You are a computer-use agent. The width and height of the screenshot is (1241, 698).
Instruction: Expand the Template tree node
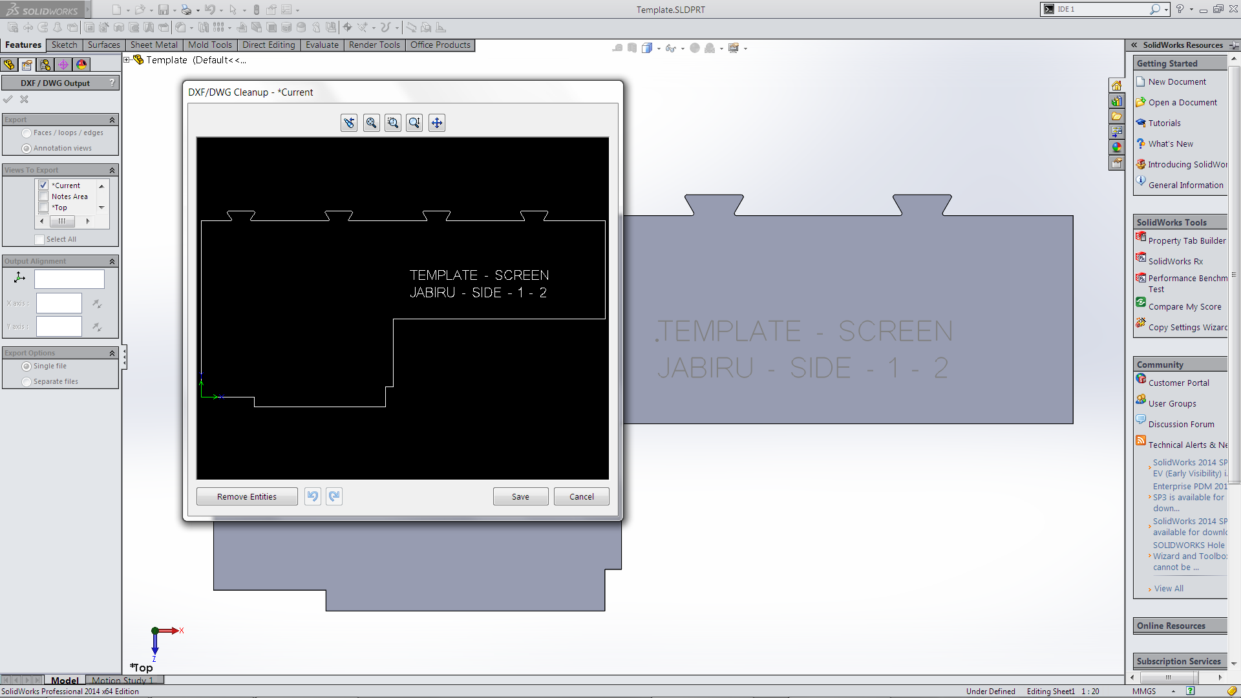127,60
